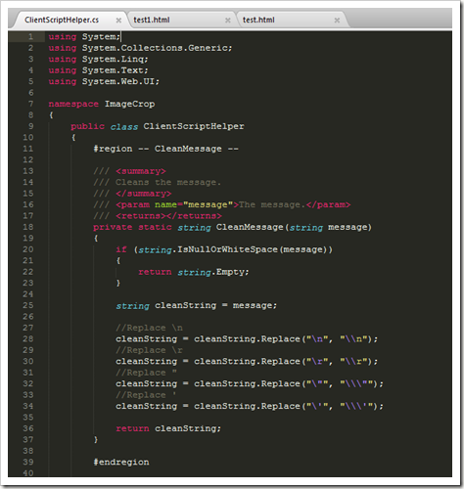
Task: Click on 'System.Text' in line 4
Action: pos(113,70)
